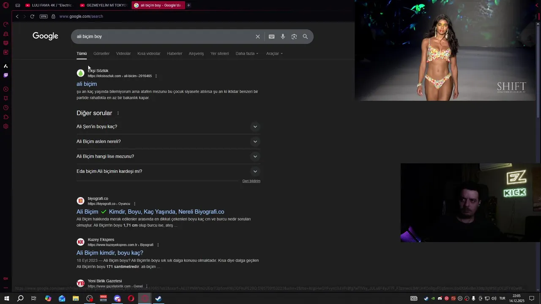Open "ali biçim" Ekşi Sözlük link

pos(87,84)
